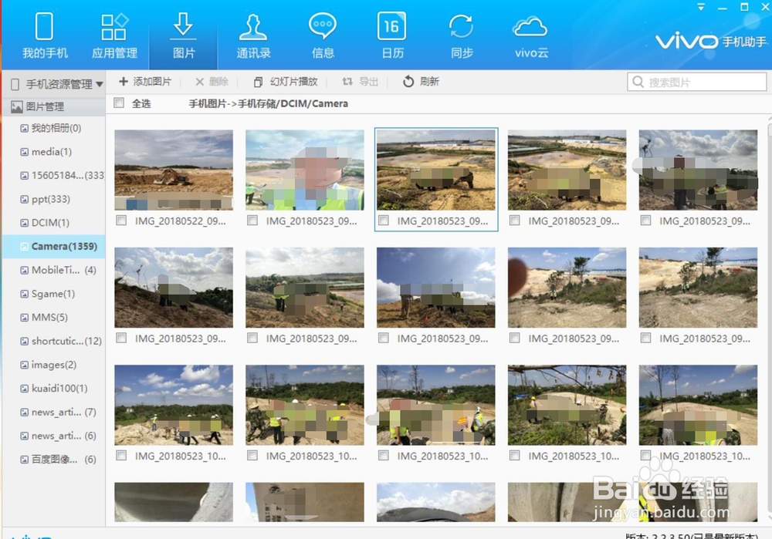Select the 百度图像... (6) folder
Viewport: 772px width, 539px height.
click(54, 460)
